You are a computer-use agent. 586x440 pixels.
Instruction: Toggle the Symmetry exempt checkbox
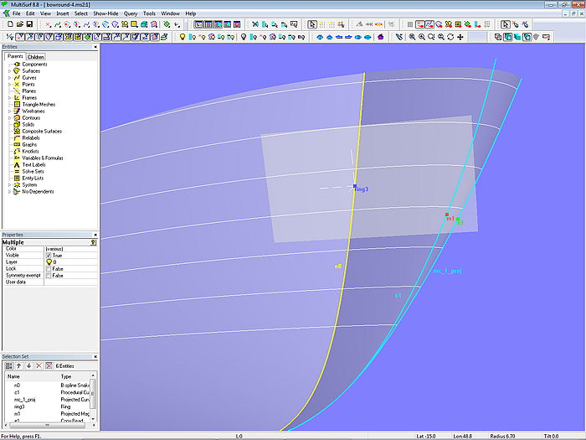(49, 275)
